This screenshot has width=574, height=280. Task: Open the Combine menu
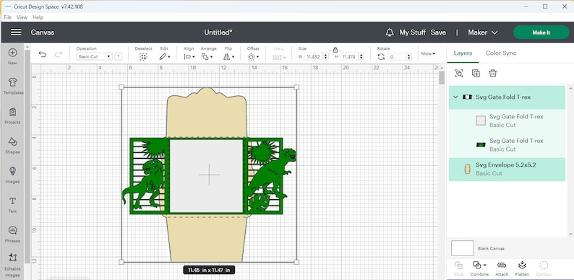click(479, 268)
